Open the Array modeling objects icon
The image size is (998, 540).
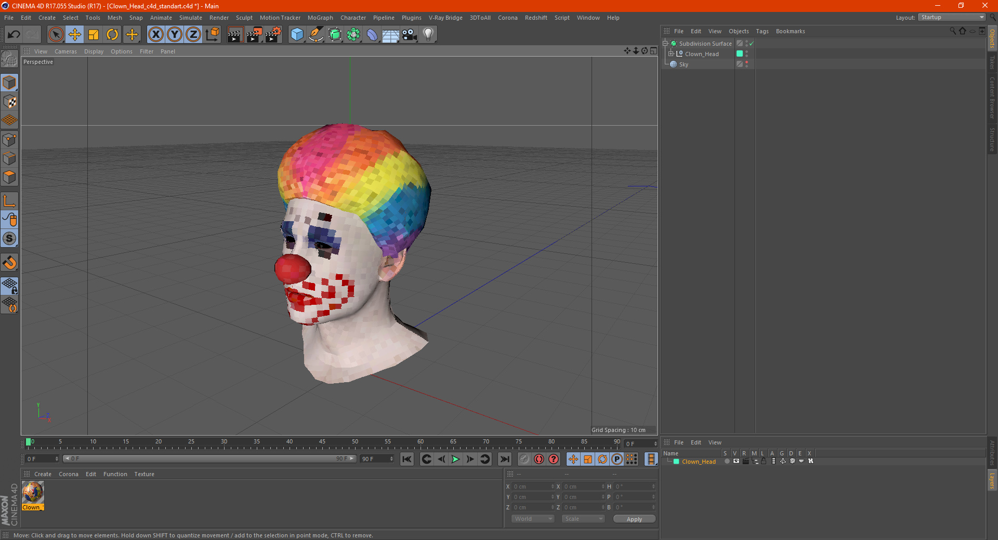[x=353, y=35]
